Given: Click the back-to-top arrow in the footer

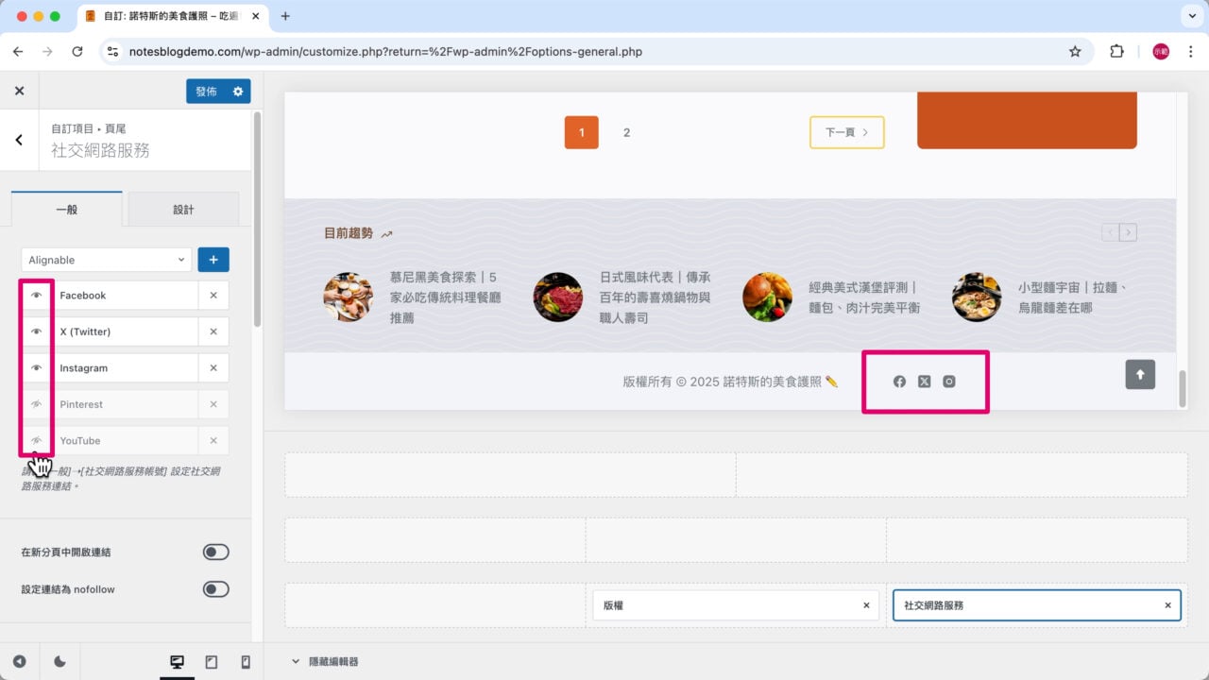Looking at the screenshot, I should click(1140, 374).
